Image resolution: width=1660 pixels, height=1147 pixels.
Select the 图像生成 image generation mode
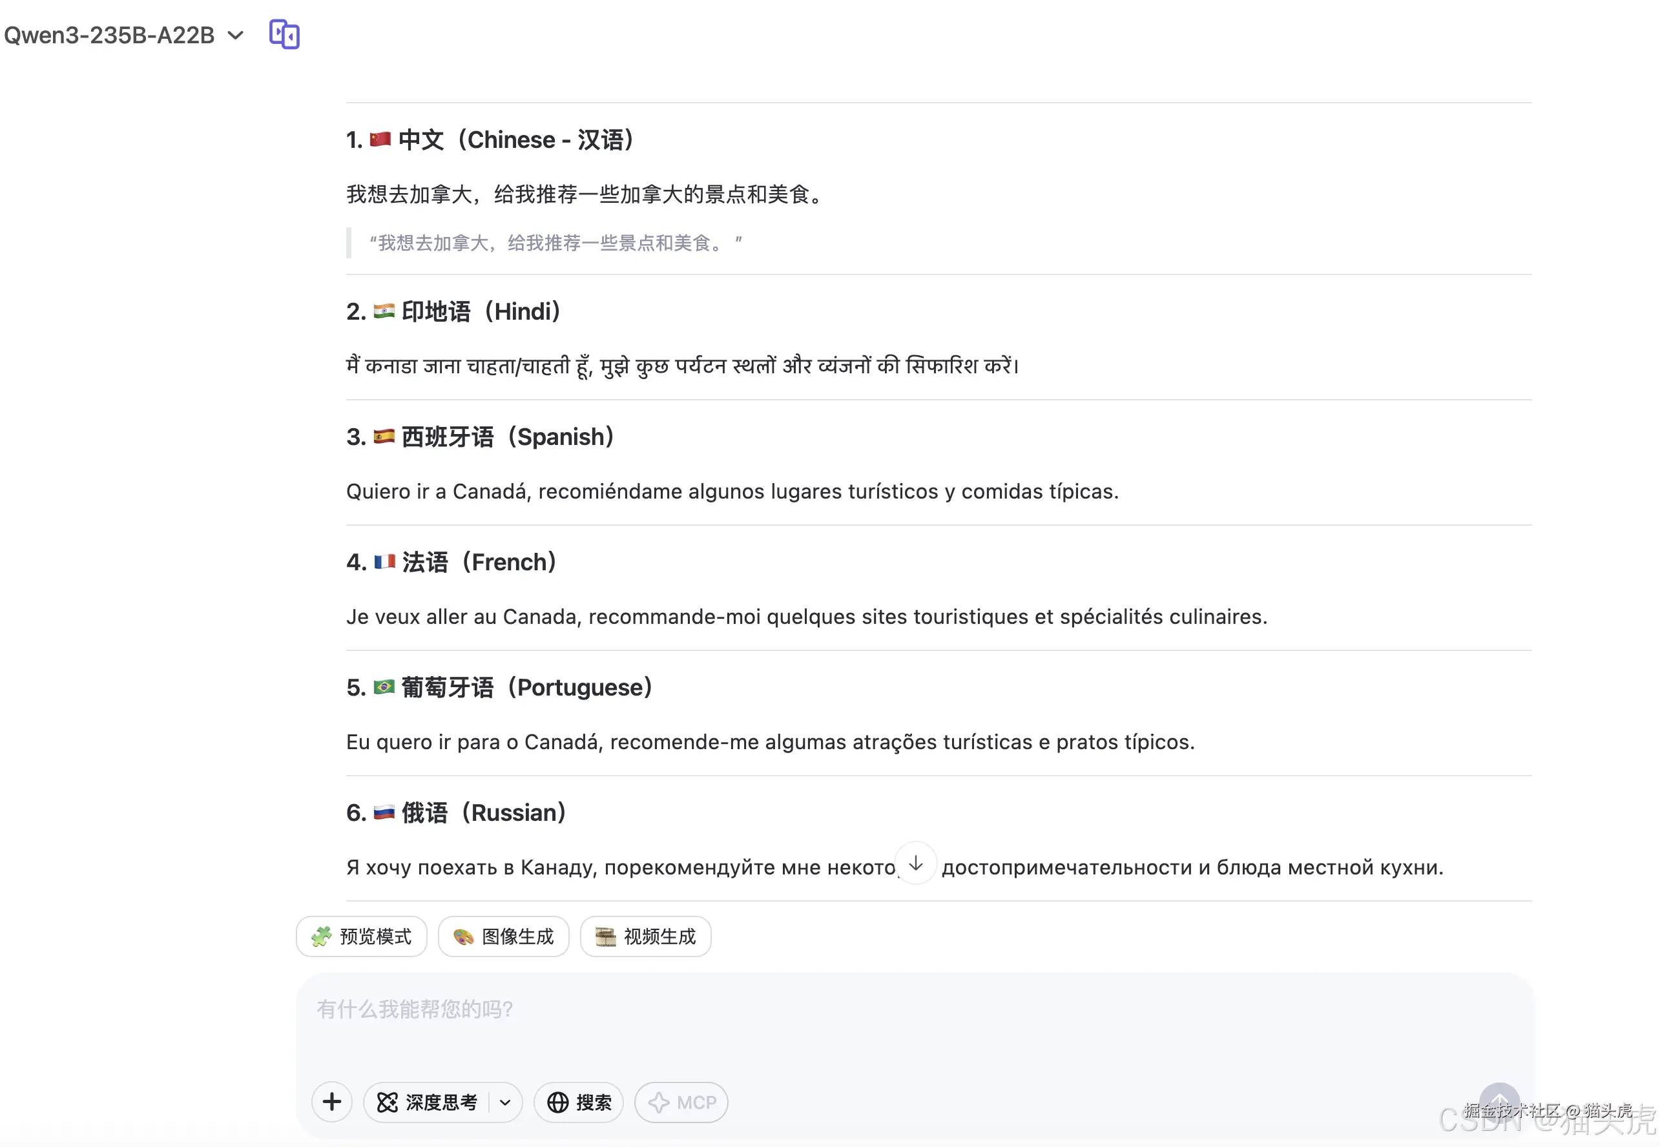[x=503, y=936]
